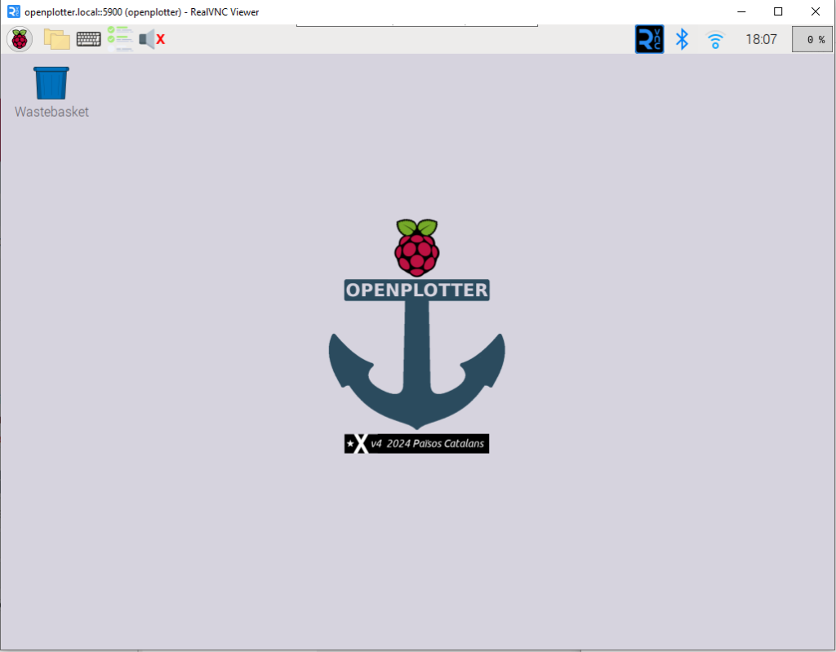Open the on-screen keyboard panel icon
The height and width of the screenshot is (652, 836).
point(88,38)
